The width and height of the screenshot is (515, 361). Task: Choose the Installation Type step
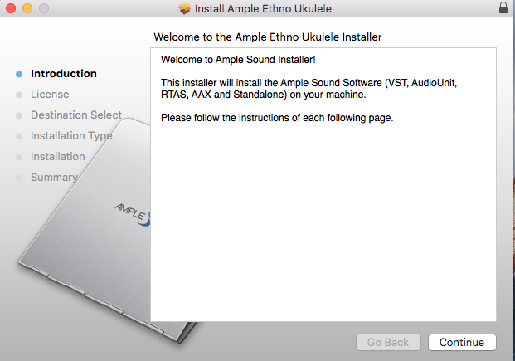(x=70, y=136)
